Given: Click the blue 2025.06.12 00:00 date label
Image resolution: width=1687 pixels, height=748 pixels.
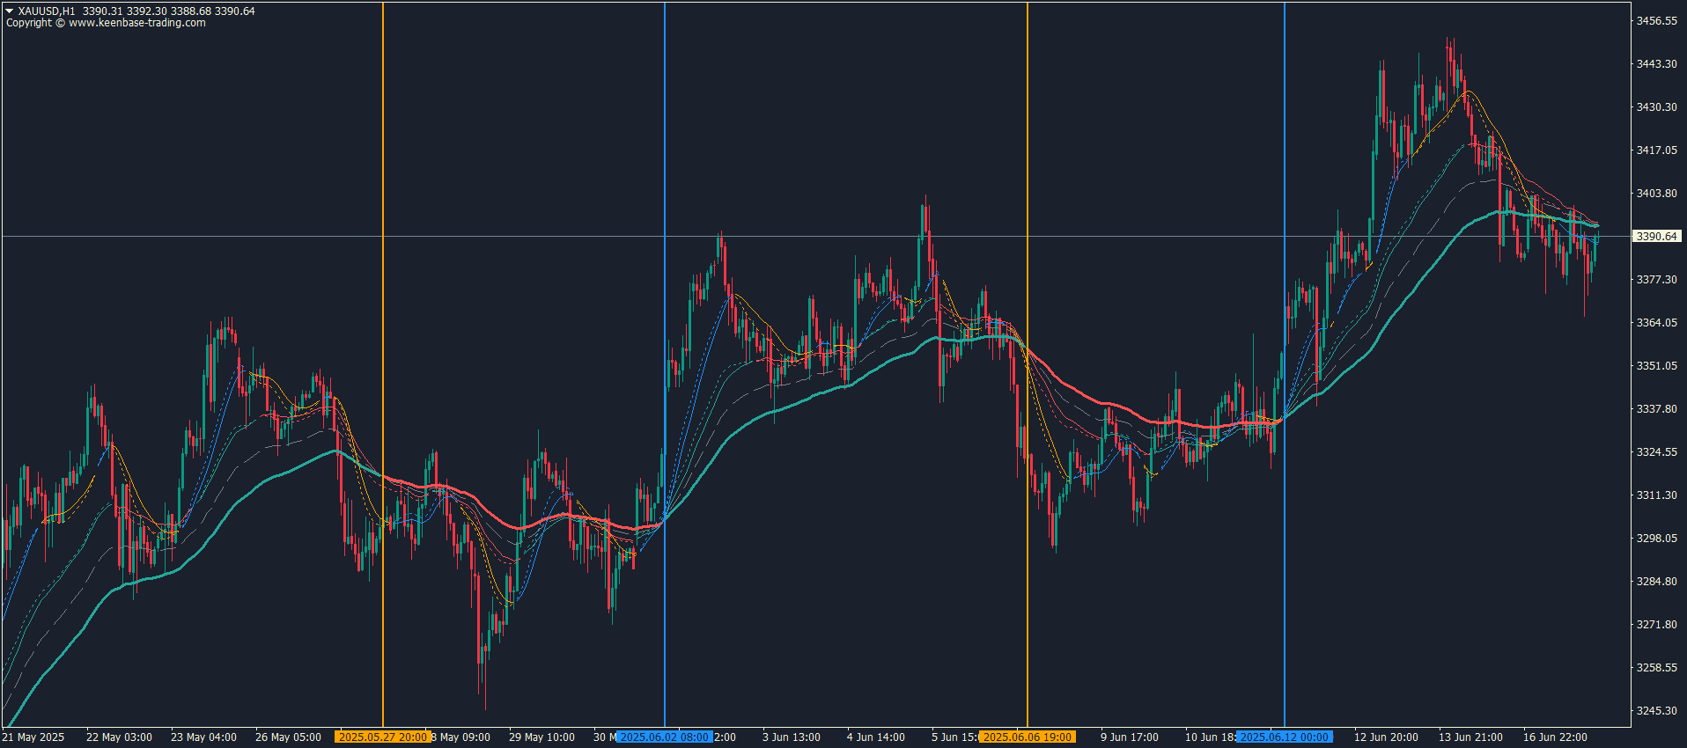Looking at the screenshot, I should click(x=1285, y=737).
